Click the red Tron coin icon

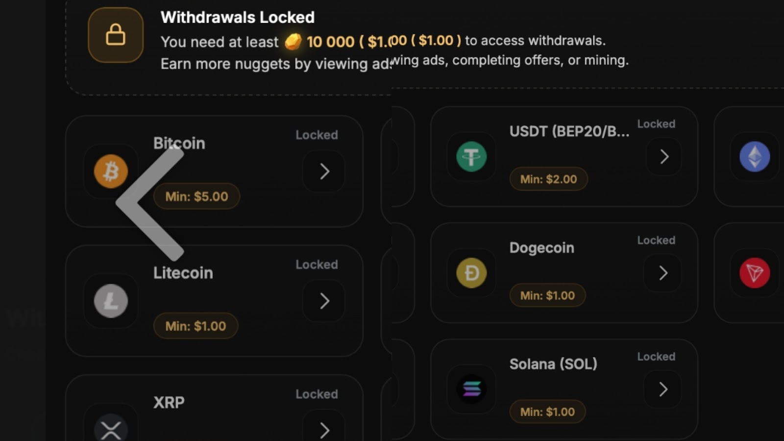(755, 273)
